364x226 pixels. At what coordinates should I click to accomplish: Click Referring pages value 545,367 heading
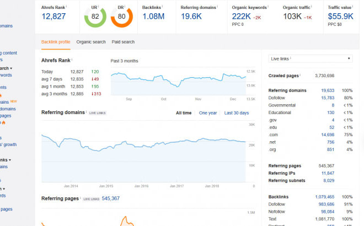pyautogui.click(x=110, y=198)
